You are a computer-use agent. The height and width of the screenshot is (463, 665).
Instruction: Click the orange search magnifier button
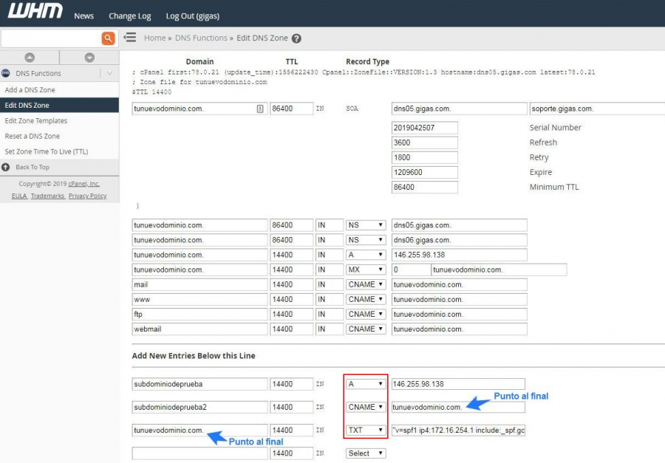pos(108,38)
